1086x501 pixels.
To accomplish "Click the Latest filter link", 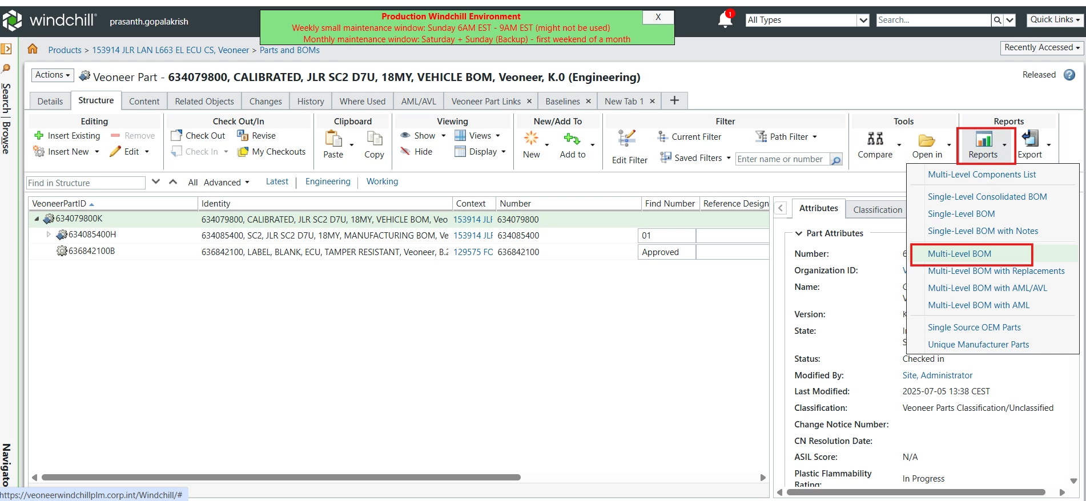I will tap(277, 181).
